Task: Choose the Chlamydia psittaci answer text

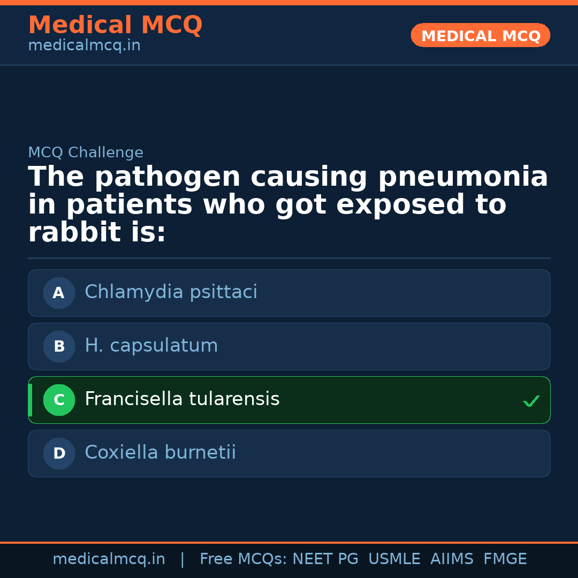Action: pos(171,292)
